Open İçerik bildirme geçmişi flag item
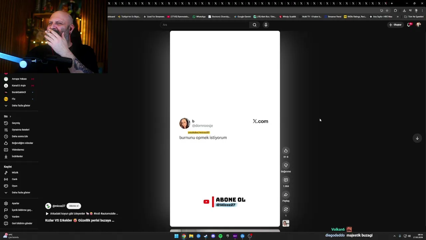This screenshot has width=426, height=240. 19,210
